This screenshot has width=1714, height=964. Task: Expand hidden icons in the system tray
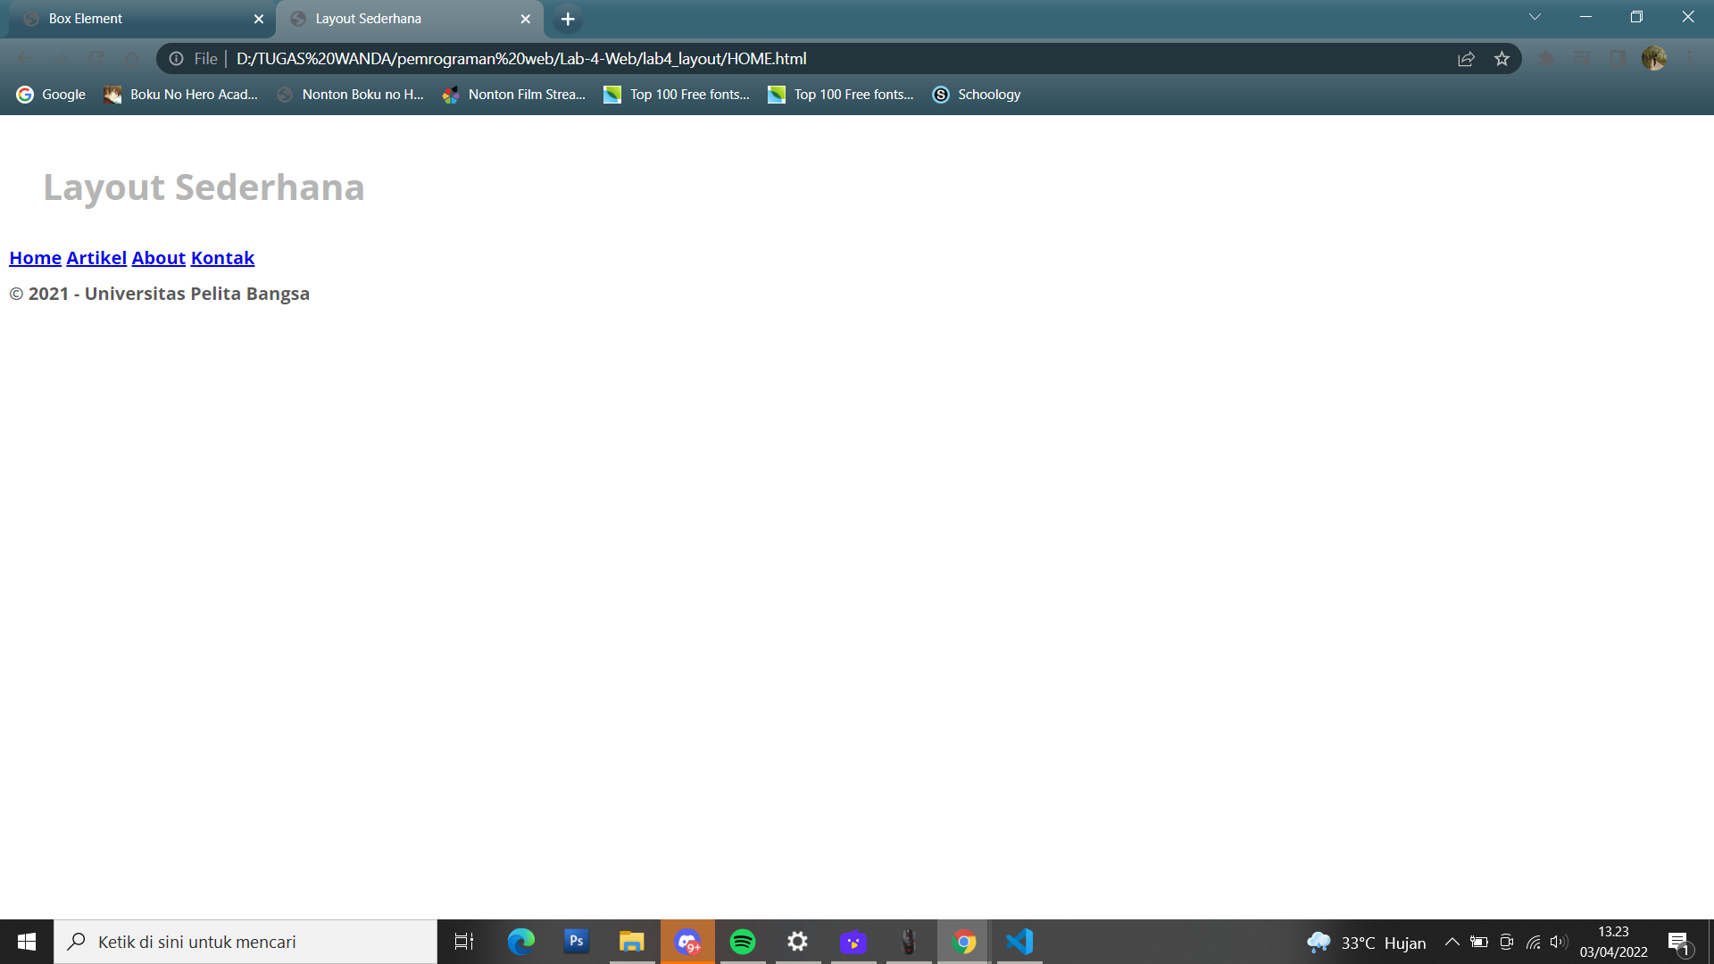(1451, 942)
